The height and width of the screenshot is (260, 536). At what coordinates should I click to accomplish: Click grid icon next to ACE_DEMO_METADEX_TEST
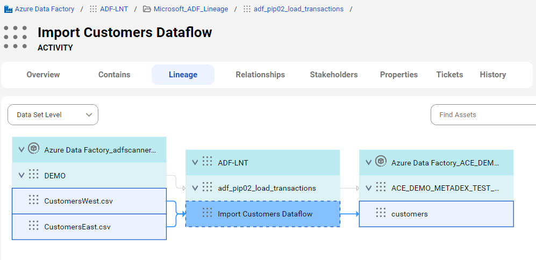381,187
